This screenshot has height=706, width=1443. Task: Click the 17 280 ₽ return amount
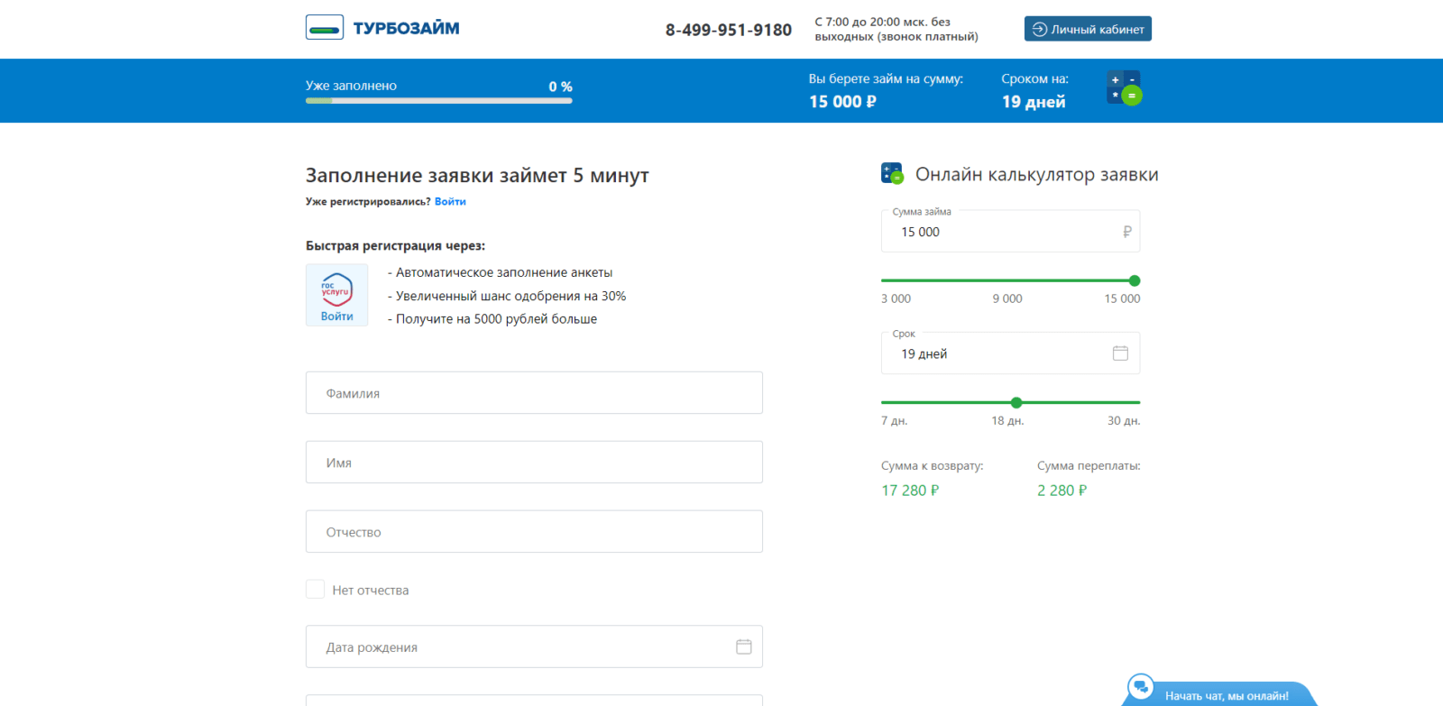910,491
